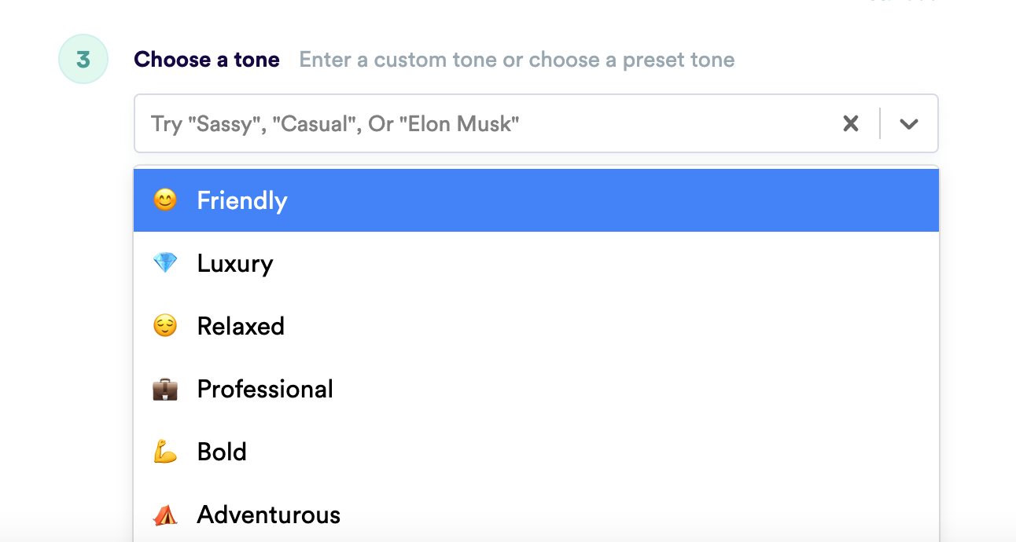Click the step 3 number badge
The height and width of the screenshot is (542, 1016).
click(x=83, y=60)
